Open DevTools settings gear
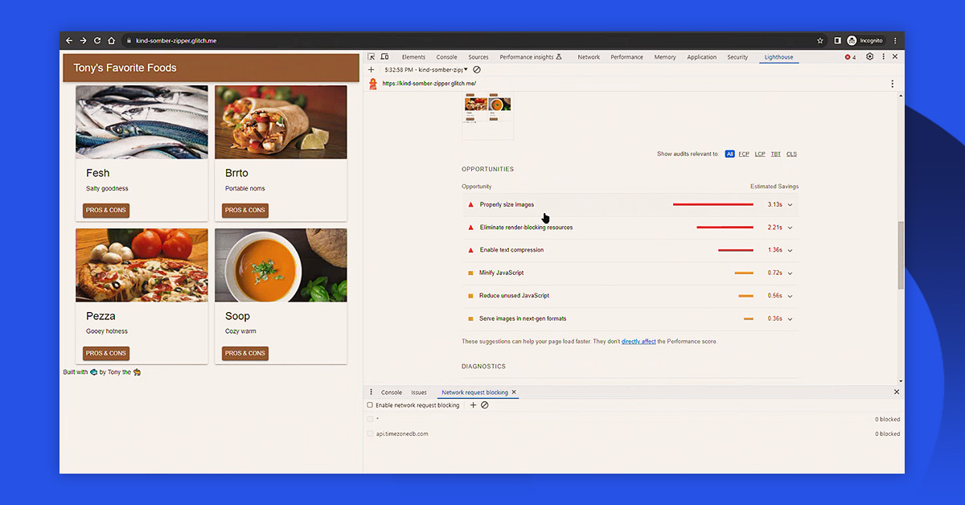 869,57
